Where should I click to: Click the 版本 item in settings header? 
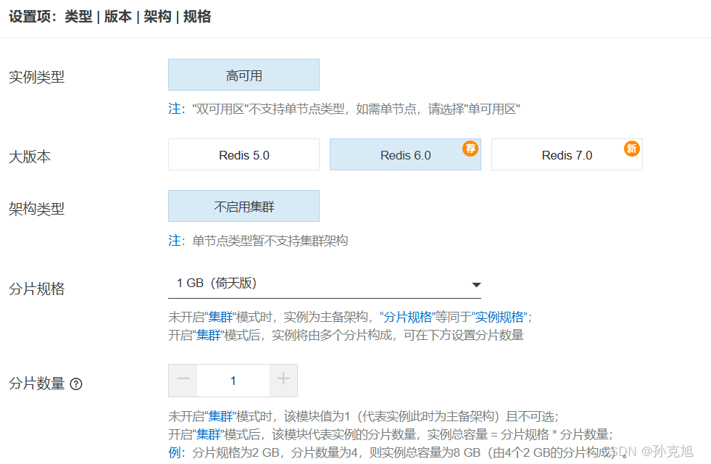[118, 17]
